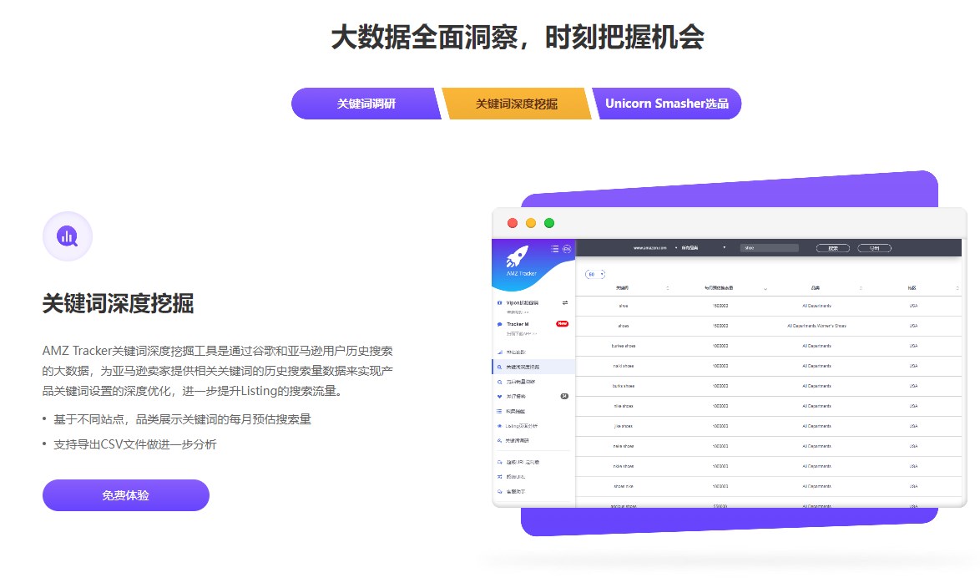
Task: Click the red New badge
Action: (x=563, y=323)
